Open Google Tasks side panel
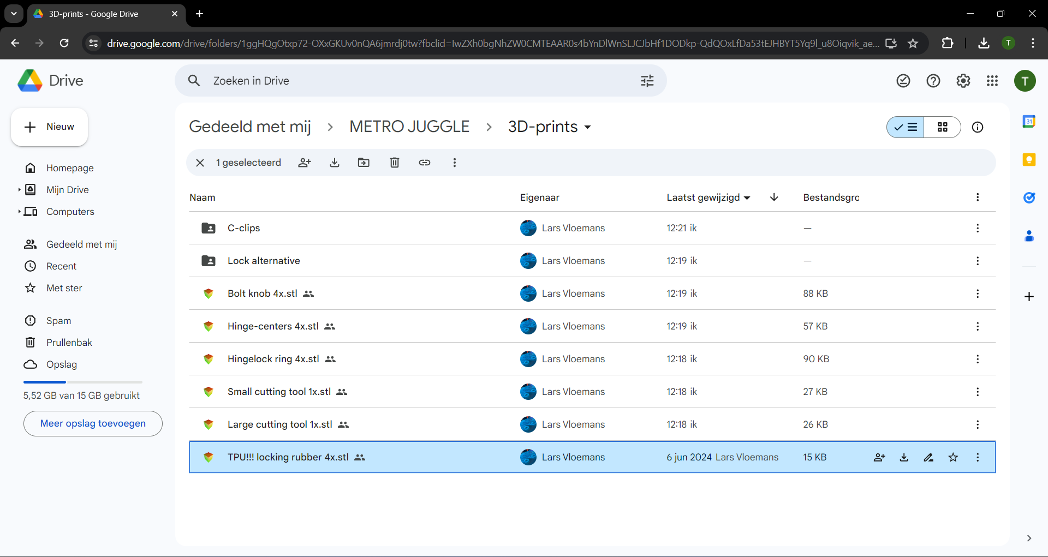 1029,197
